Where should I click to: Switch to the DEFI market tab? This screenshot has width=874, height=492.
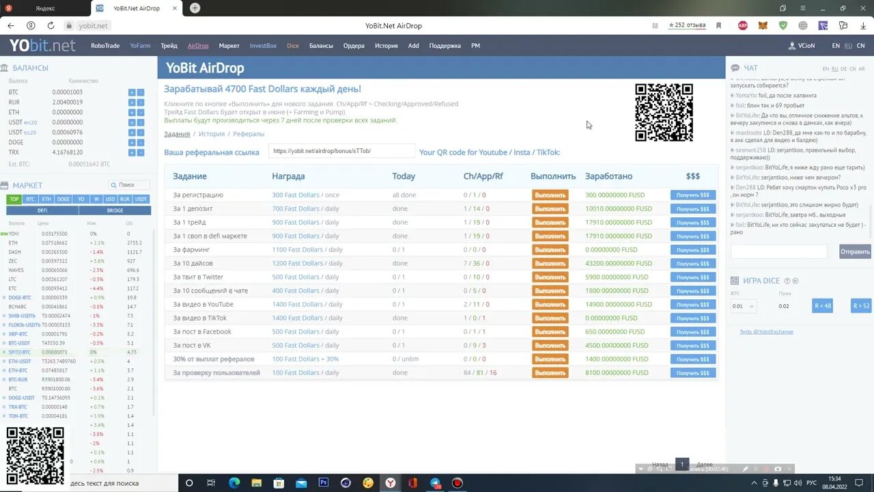click(42, 210)
